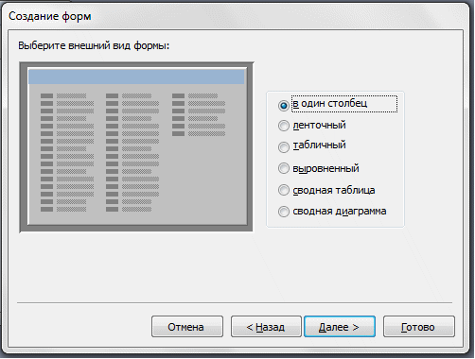Select the 'в один столбец' radio button
The image size is (475, 359).
coord(284,105)
